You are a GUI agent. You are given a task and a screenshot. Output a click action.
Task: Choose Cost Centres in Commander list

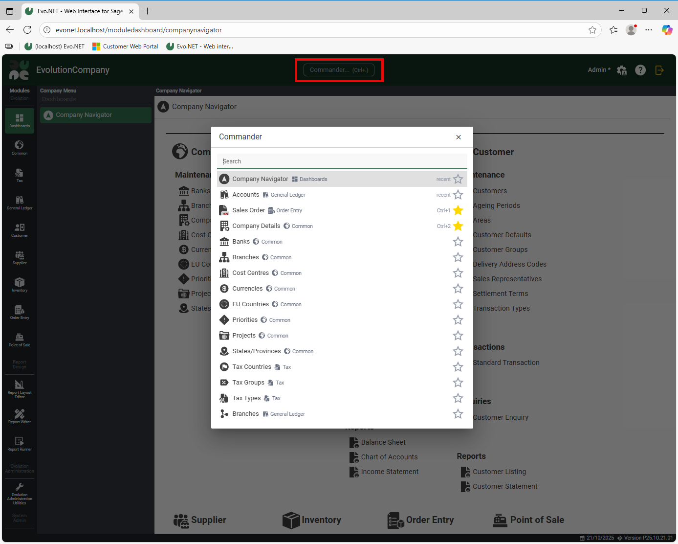pyautogui.click(x=250, y=273)
